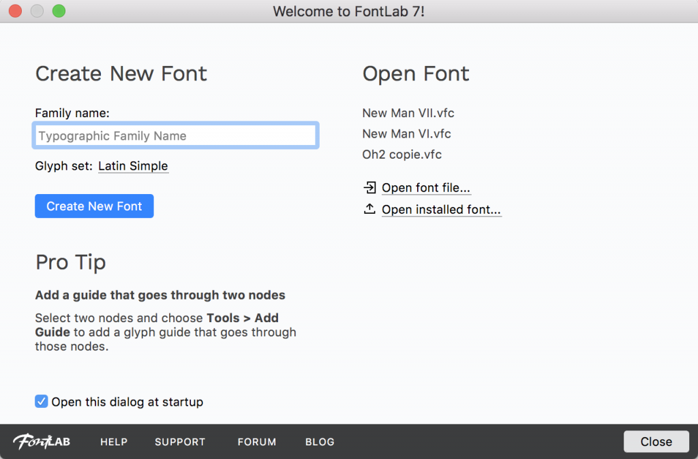The width and height of the screenshot is (698, 459).
Task: Click the Open installed font upload icon
Action: [x=369, y=209]
